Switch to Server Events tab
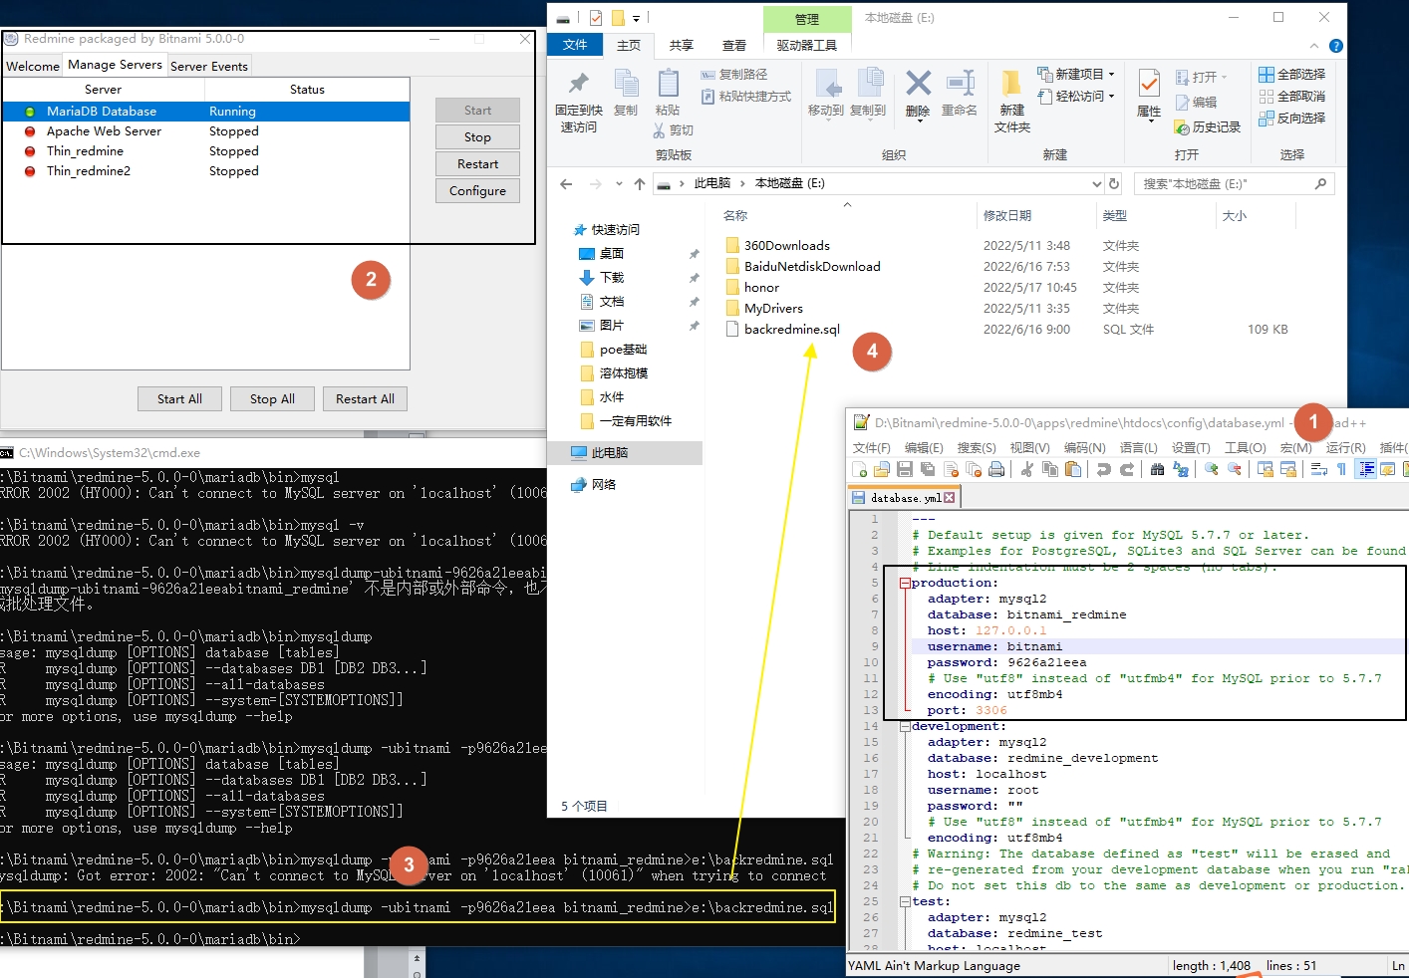 [209, 67]
